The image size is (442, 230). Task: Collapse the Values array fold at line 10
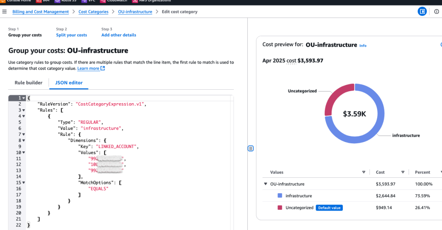(24, 152)
